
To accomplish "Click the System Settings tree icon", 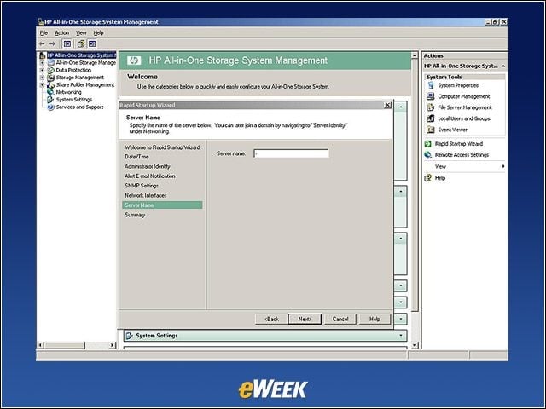I will (x=51, y=100).
